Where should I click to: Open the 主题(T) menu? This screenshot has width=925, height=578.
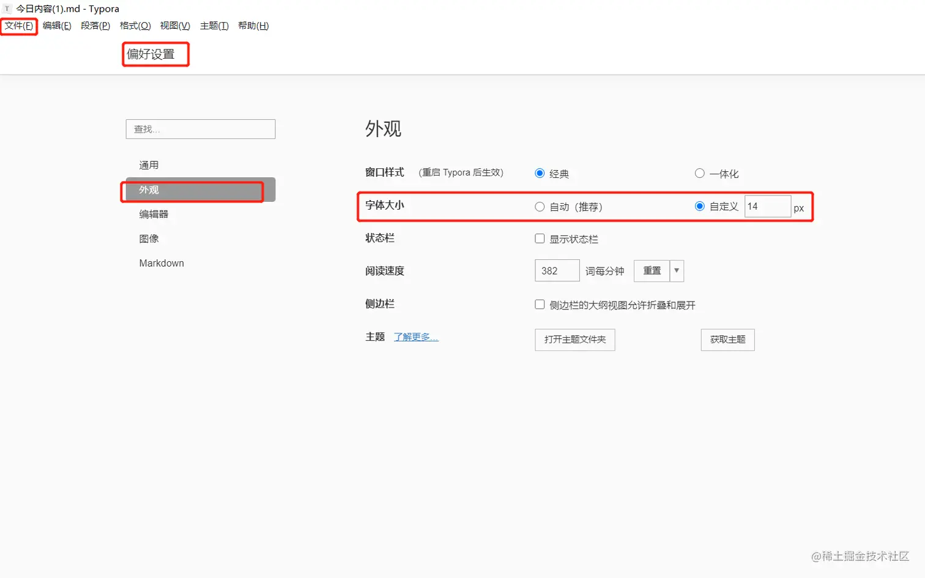(x=214, y=26)
